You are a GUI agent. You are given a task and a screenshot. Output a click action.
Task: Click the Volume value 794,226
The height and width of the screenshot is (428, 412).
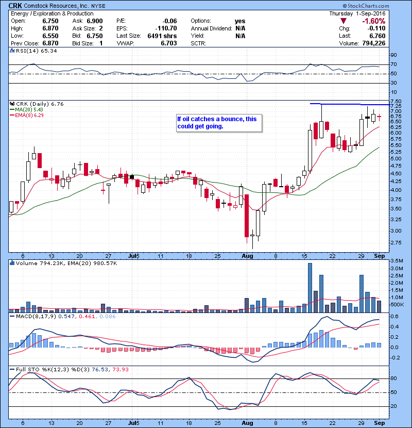tap(374, 43)
